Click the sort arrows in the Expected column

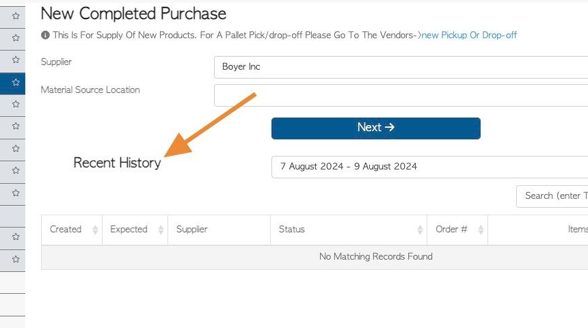tap(161, 230)
